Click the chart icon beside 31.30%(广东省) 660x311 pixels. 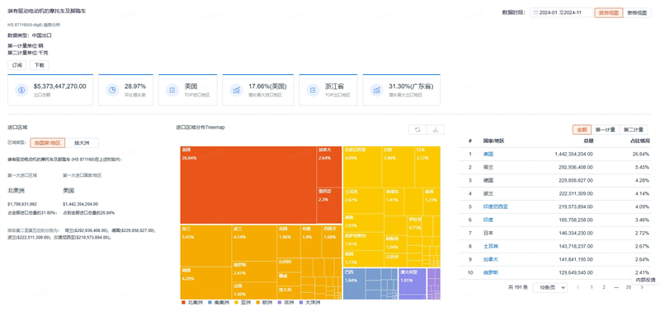pyautogui.click(x=376, y=90)
